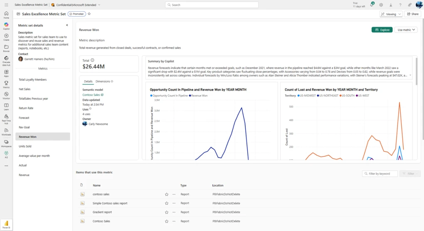Open more options for Simple Contoso sales report
This screenshot has width=424, height=231.
(x=174, y=203)
